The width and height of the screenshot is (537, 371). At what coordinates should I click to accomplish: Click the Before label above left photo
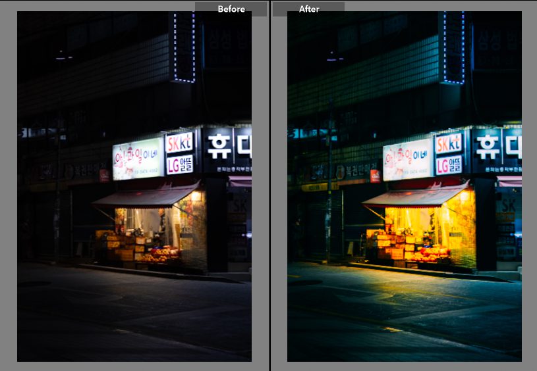[231, 9]
